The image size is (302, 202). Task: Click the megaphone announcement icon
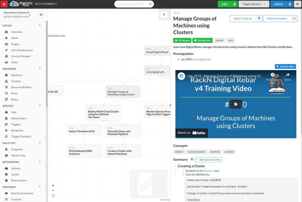coord(41,15)
